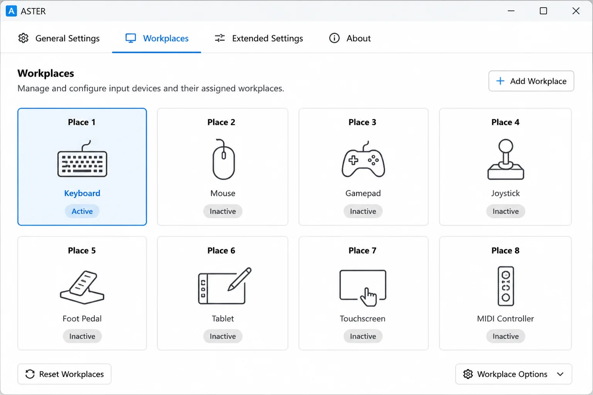Click the Touchscreen device label
Image resolution: width=593 pixels, height=395 pixels.
pyautogui.click(x=363, y=319)
